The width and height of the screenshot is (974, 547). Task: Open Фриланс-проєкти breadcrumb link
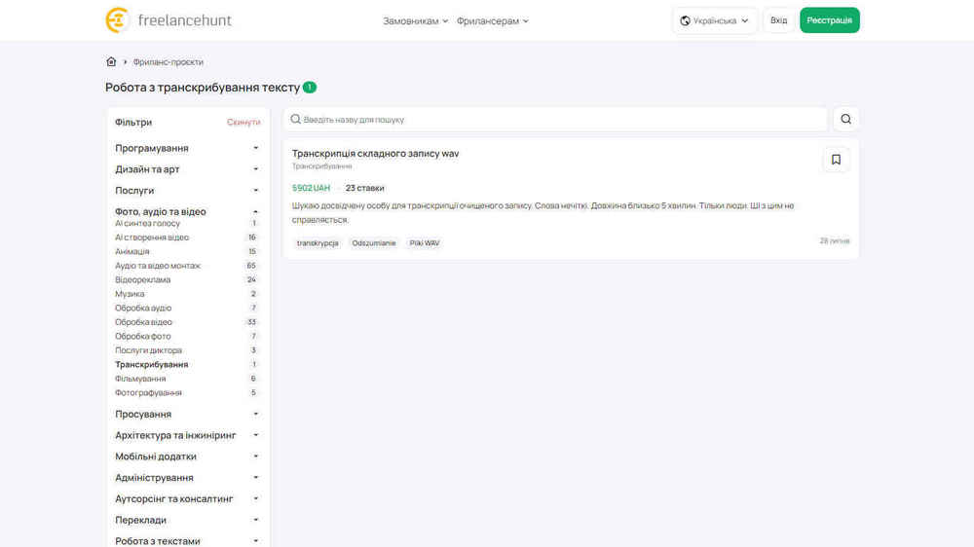(x=168, y=62)
